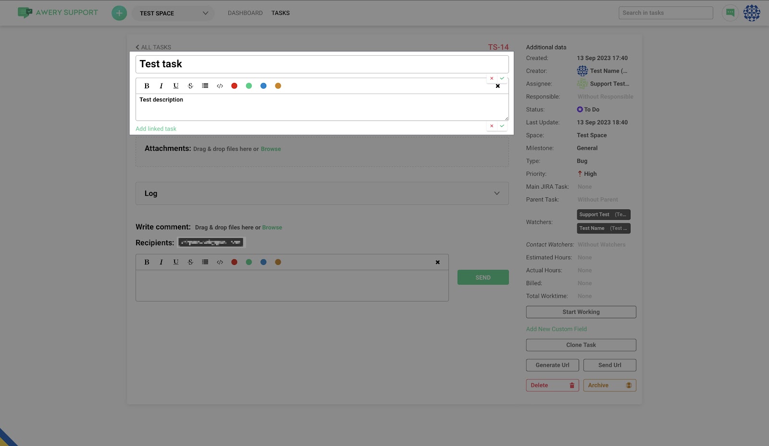769x446 pixels.
Task: Open the chat messages icon in header
Action: (x=730, y=13)
